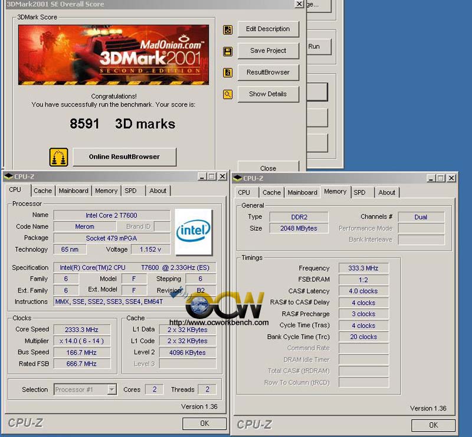The image size is (472, 437).
Task: Click Save Project button
Action: pos(268,51)
